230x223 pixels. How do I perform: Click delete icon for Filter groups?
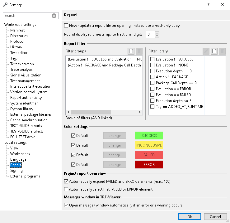pyautogui.click(x=139, y=51)
